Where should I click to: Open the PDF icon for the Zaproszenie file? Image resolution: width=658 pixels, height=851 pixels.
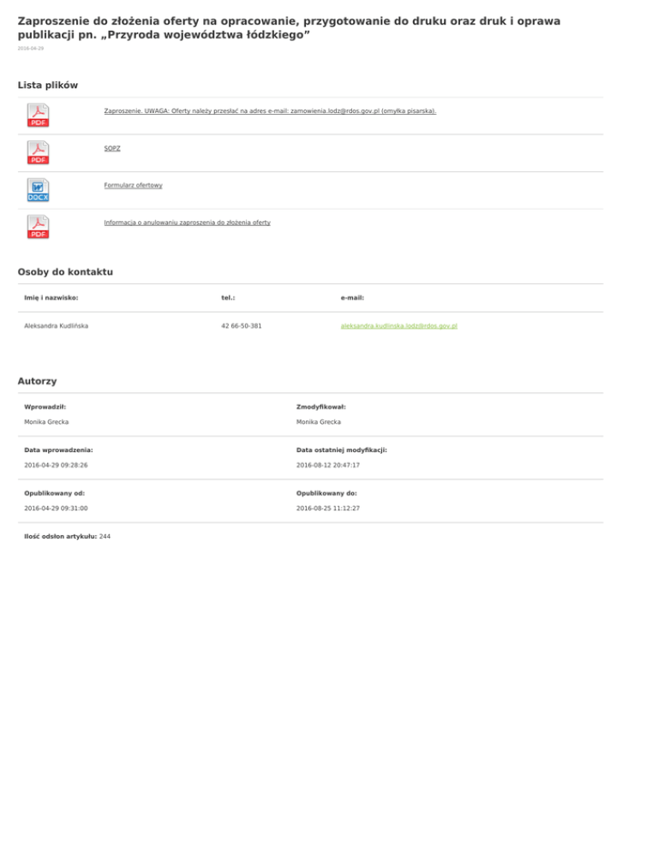[x=39, y=116]
